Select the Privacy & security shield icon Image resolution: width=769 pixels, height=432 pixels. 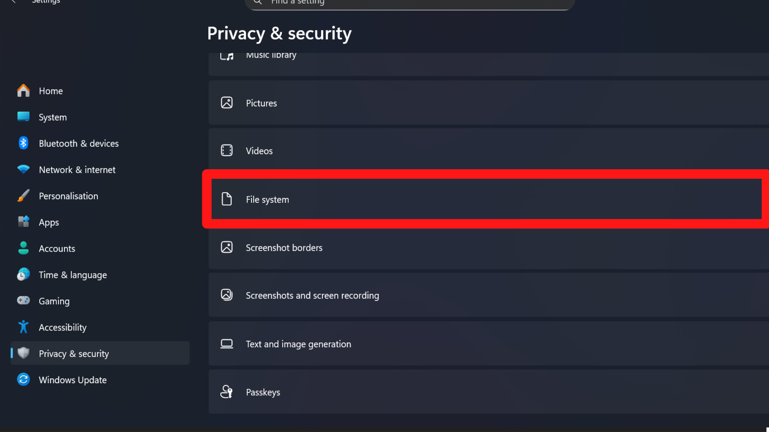click(x=23, y=353)
